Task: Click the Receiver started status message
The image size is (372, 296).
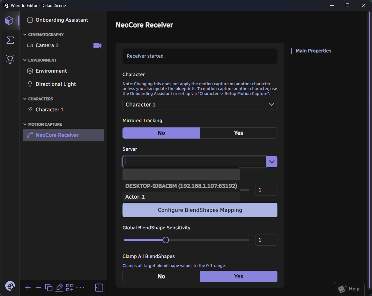Action: point(200,56)
